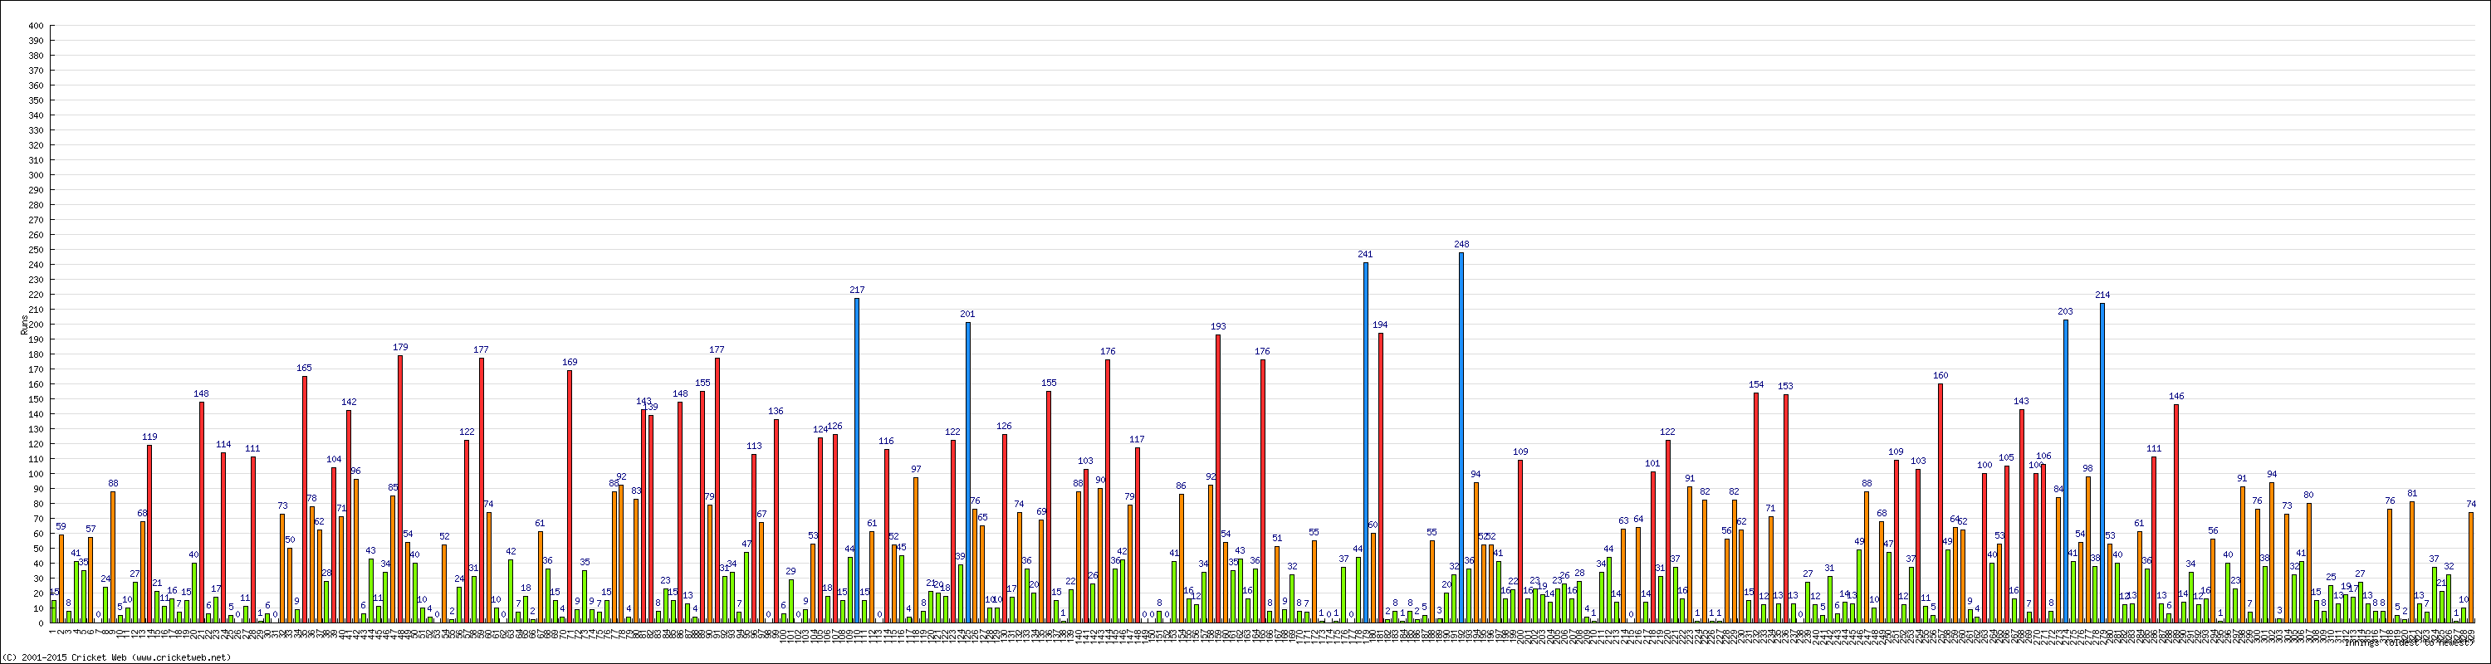This screenshot has width=2491, height=664.
Task: Select the red bar labeled 136
Action: click(776, 522)
